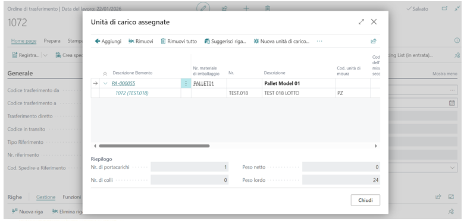Open the dropdown arrow of the background combo field
This screenshot has width=464, height=221.
[x=453, y=168]
